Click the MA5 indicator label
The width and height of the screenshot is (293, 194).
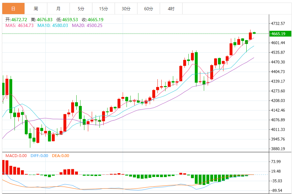pyautogui.click(x=19, y=25)
